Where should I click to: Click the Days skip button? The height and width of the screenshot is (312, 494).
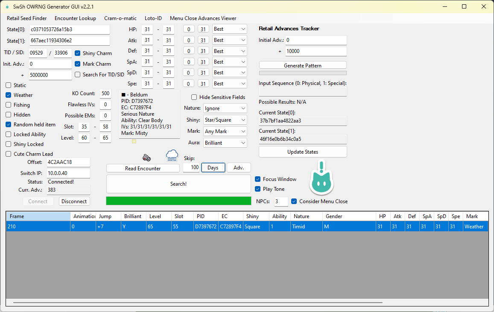(213, 168)
